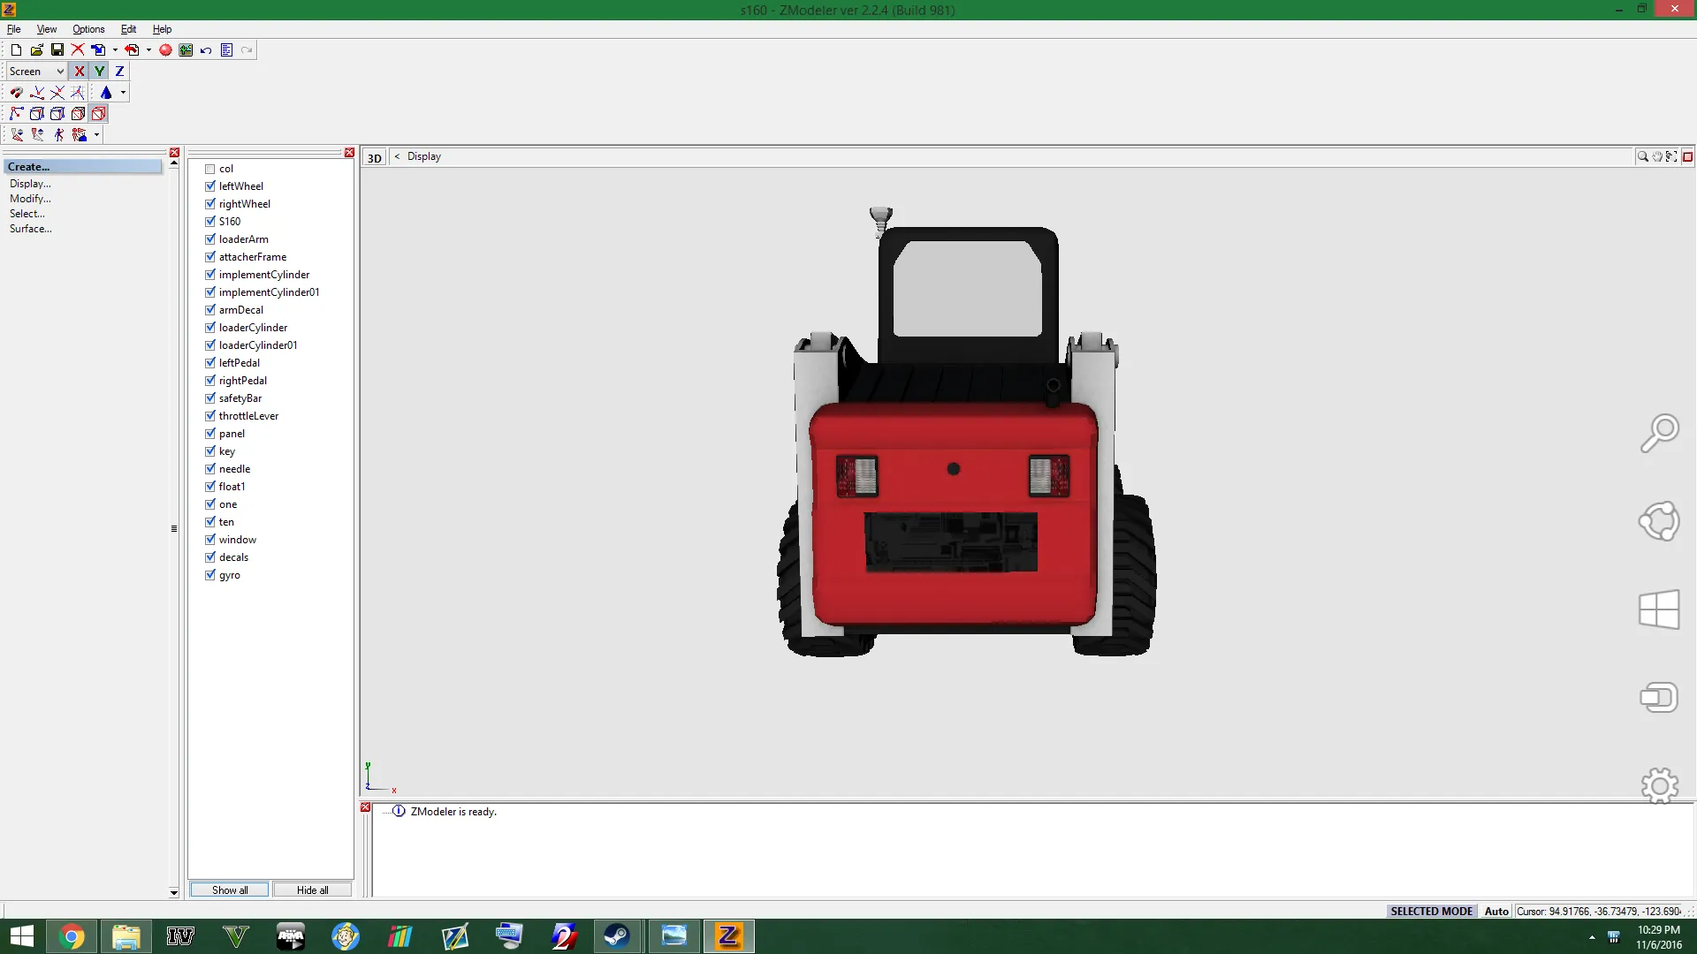Click the save floppy disk icon

[57, 50]
